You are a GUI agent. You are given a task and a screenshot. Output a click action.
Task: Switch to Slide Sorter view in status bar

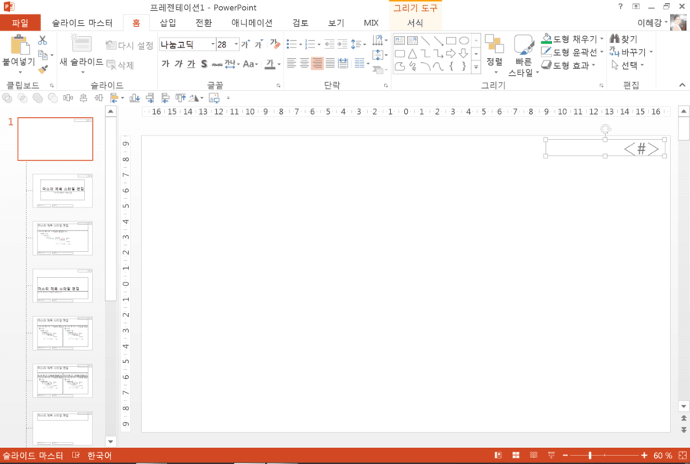(x=516, y=456)
